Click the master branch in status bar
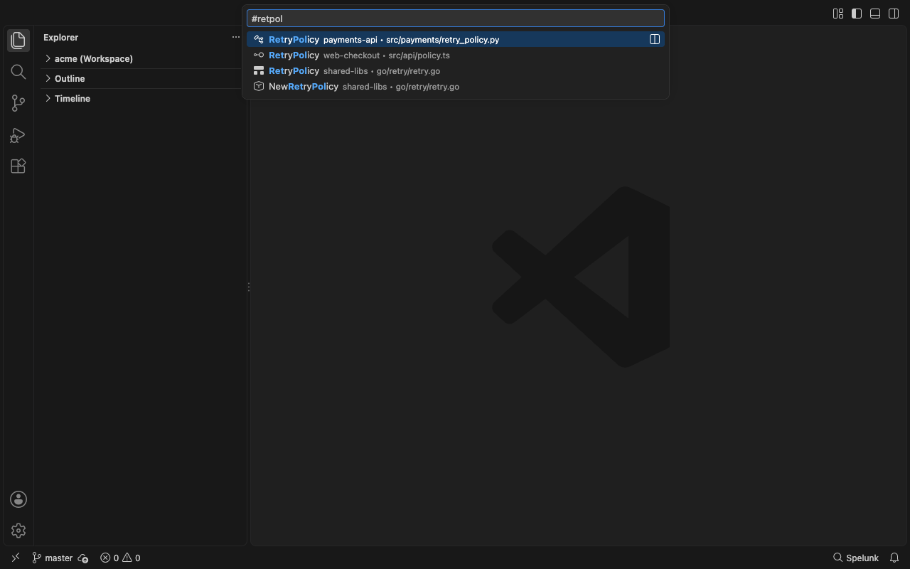 pos(53,558)
